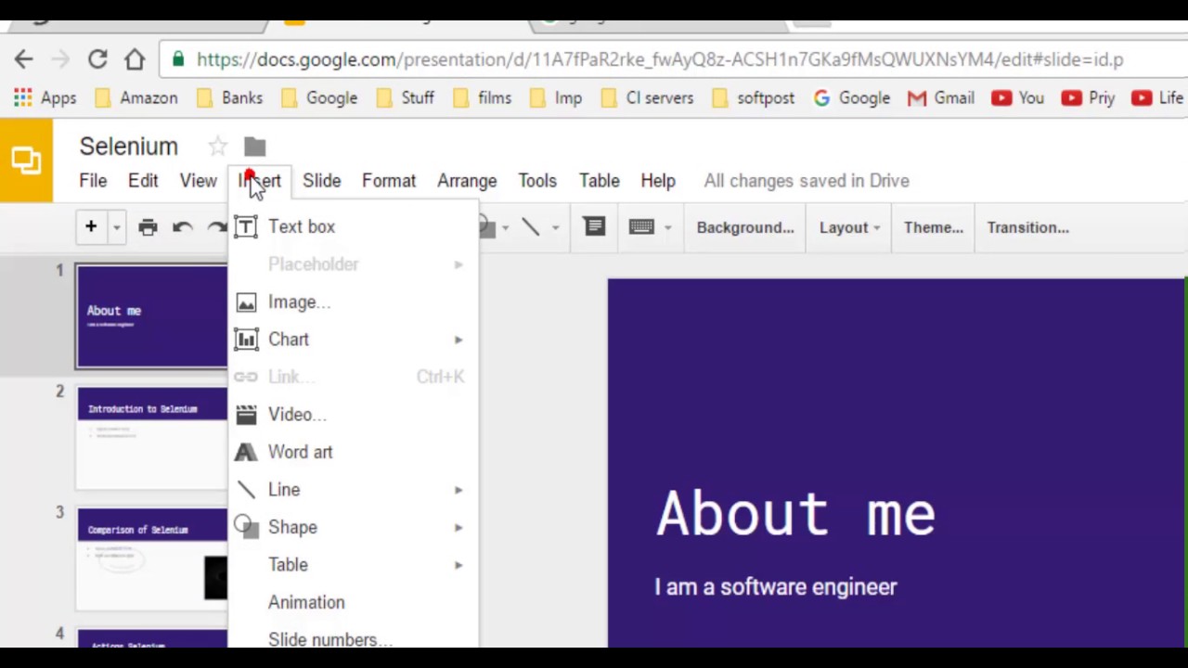
Task: Go to browser home page
Action: [x=135, y=59]
